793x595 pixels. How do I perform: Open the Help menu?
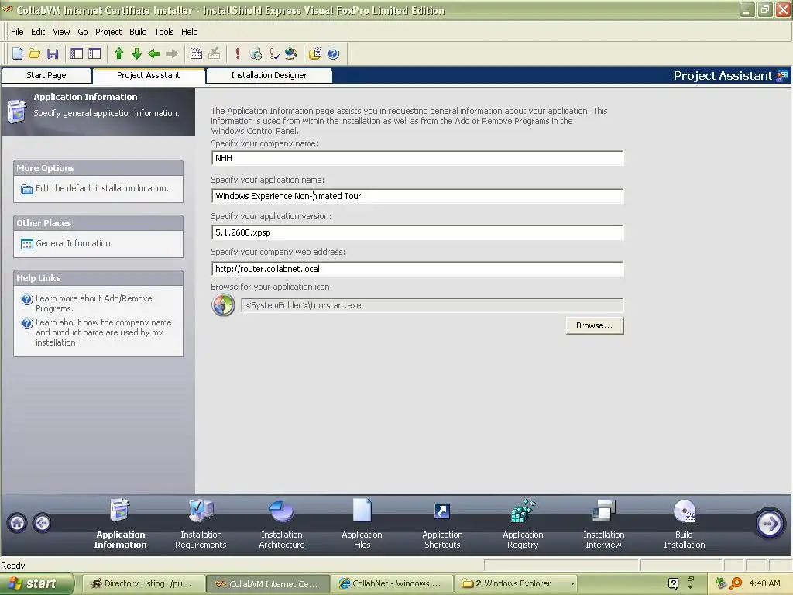tap(190, 32)
